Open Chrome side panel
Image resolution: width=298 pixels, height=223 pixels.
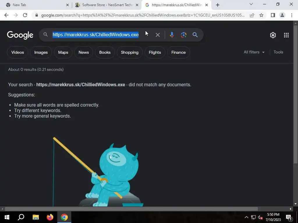(273, 15)
